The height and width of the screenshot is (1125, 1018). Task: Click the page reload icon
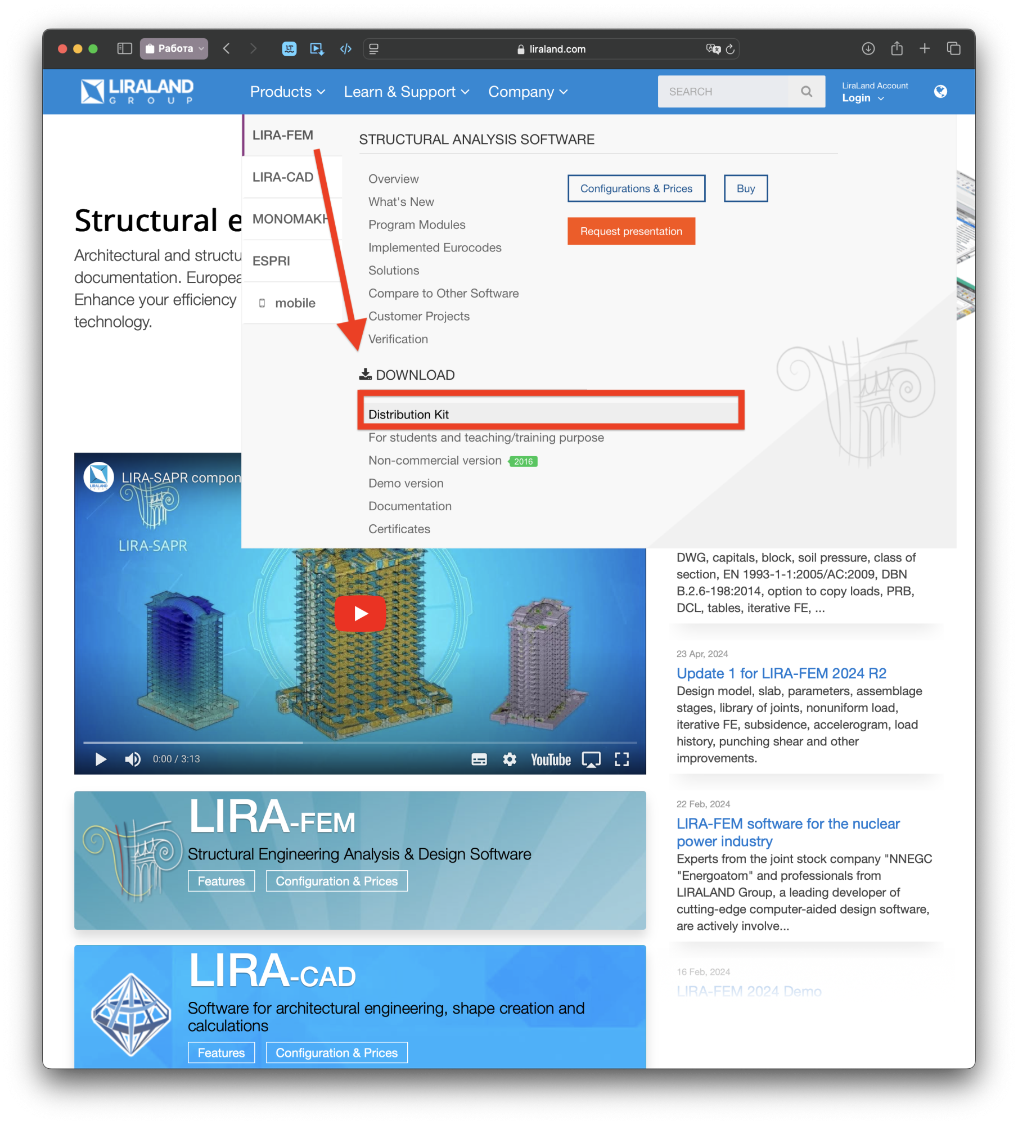click(x=730, y=49)
